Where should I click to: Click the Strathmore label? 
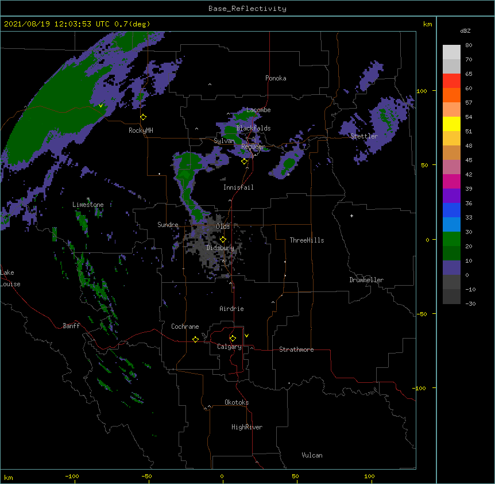[x=296, y=349]
